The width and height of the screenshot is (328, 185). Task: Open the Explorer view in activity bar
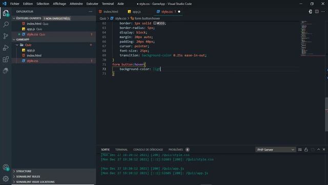click(x=6, y=13)
